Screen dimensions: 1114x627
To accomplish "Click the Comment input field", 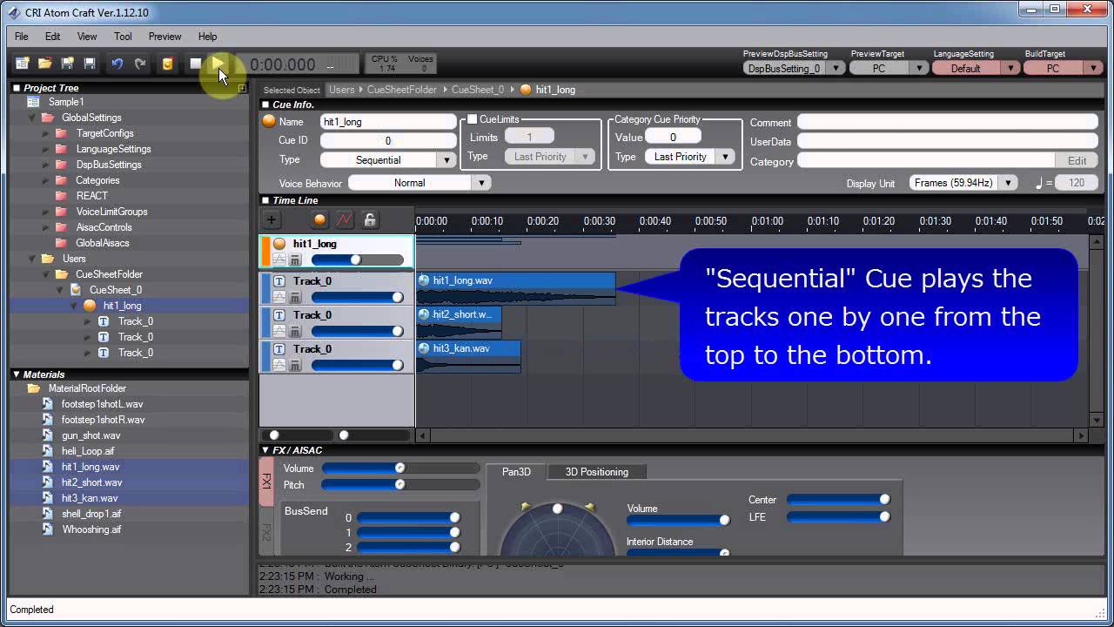I will pyautogui.click(x=948, y=123).
